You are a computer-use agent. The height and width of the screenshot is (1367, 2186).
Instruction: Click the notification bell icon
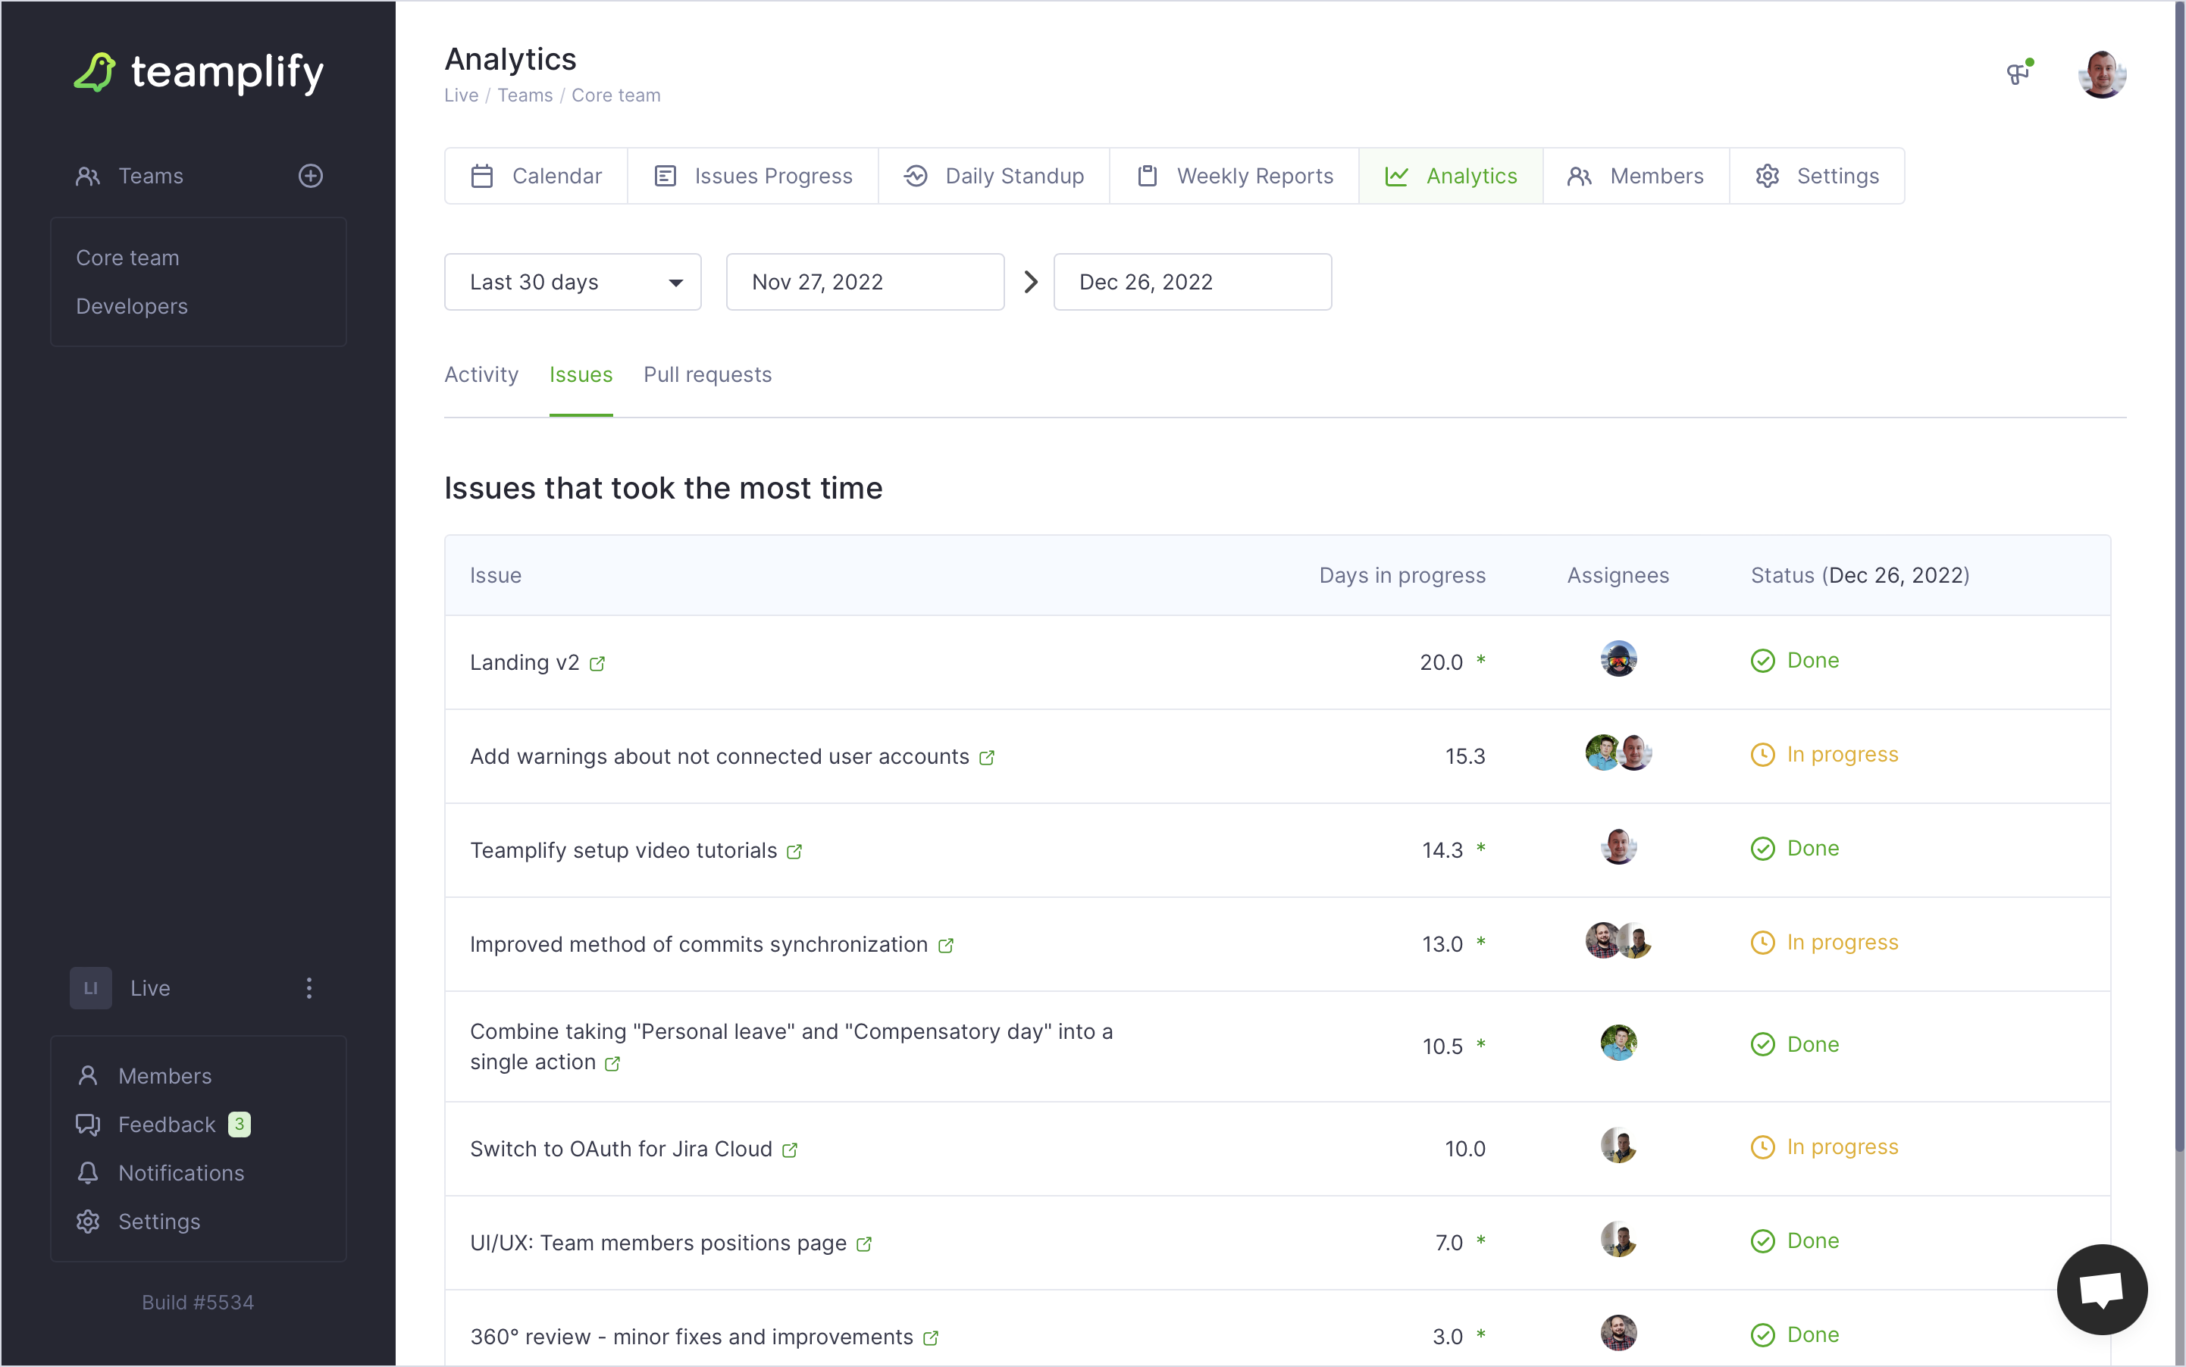pyautogui.click(x=88, y=1171)
